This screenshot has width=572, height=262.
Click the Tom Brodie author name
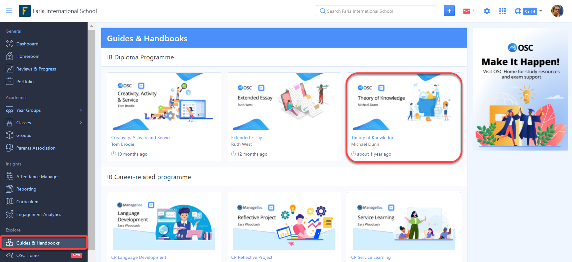tap(123, 144)
